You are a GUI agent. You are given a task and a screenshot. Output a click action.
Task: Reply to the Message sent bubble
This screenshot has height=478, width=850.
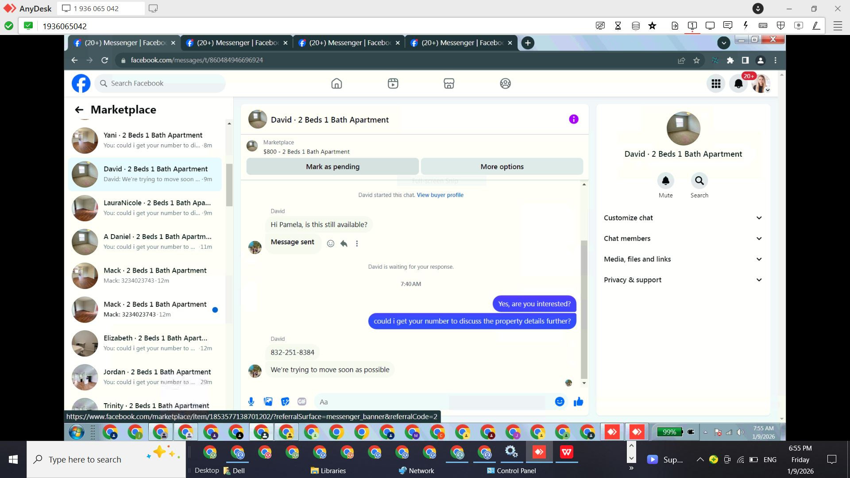point(344,243)
